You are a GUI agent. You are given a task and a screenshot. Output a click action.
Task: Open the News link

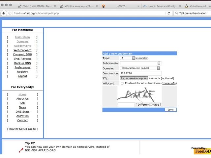pyautogui.click(x=22, y=107)
